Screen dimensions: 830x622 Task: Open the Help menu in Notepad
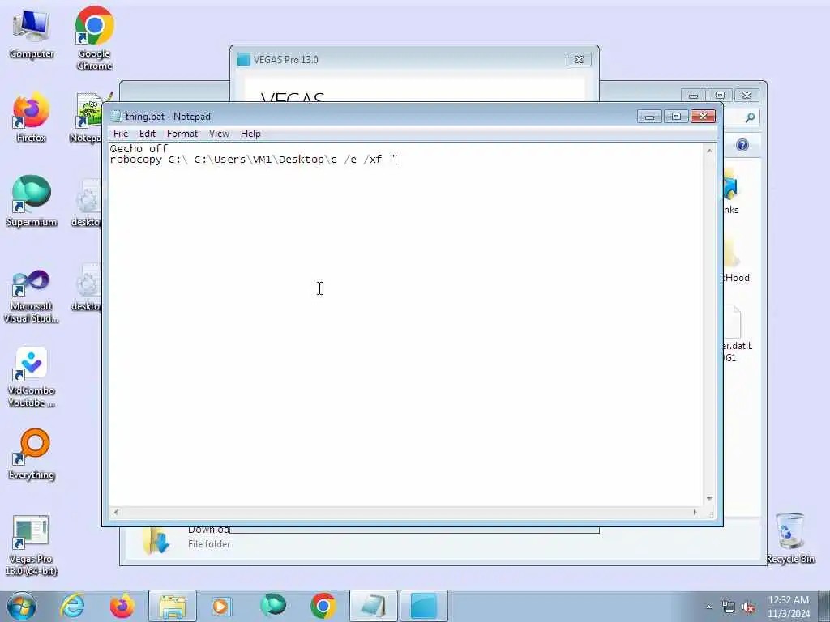[250, 134]
